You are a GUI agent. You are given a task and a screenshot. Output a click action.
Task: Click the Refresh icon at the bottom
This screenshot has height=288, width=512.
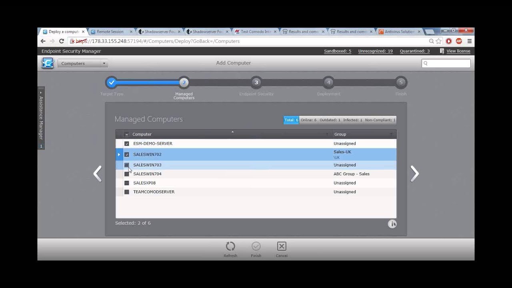pos(230,246)
